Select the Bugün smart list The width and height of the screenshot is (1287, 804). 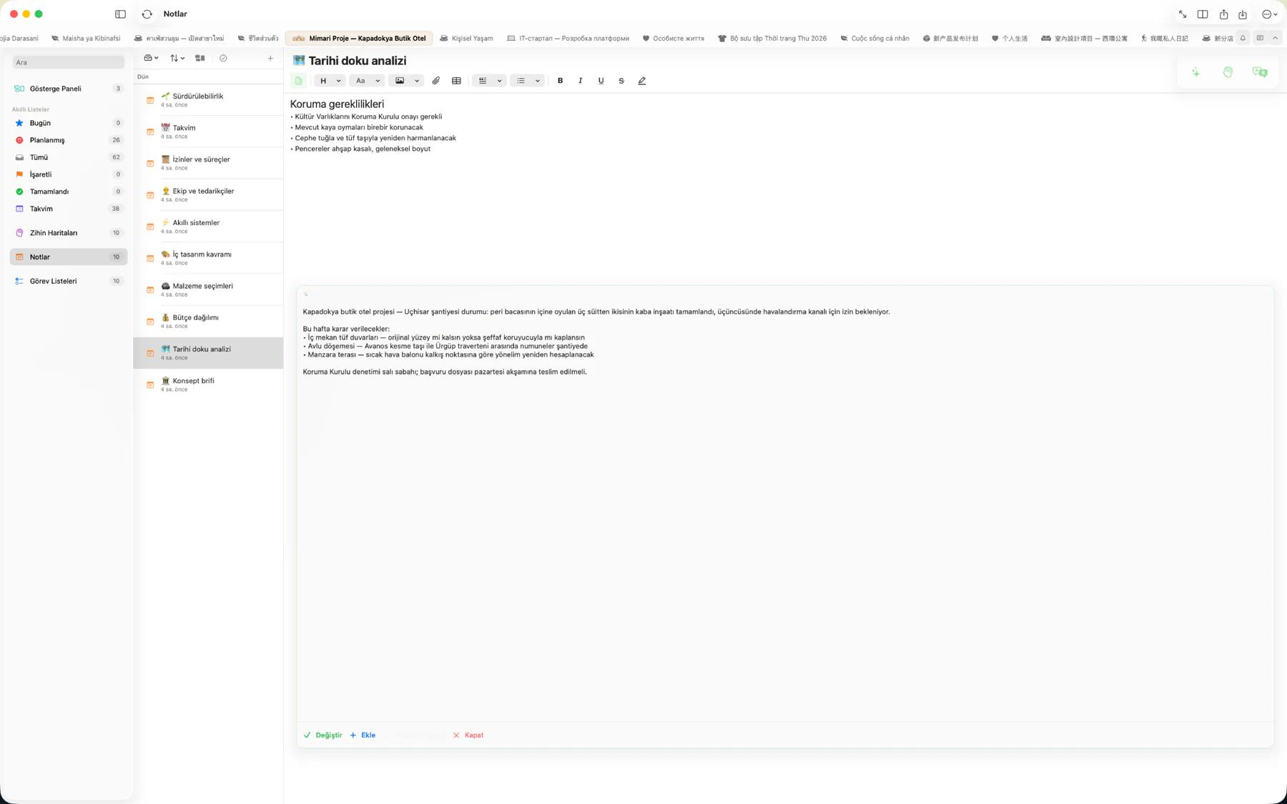pyautogui.click(x=69, y=123)
